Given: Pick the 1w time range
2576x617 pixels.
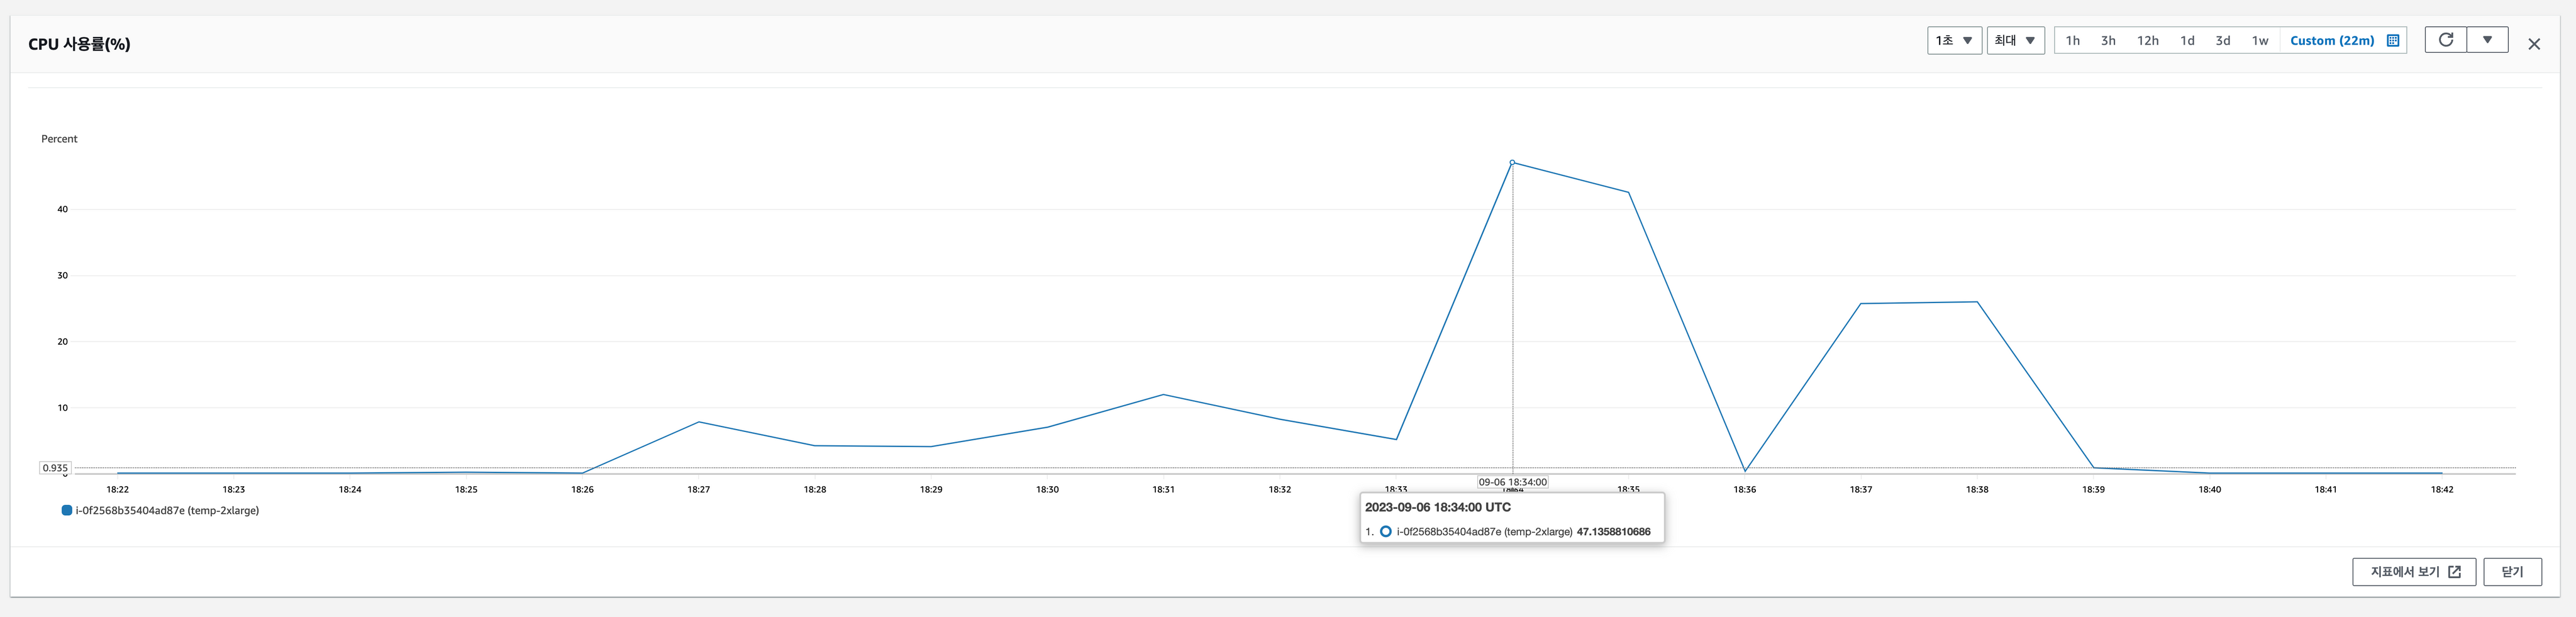Looking at the screenshot, I should click(2259, 41).
